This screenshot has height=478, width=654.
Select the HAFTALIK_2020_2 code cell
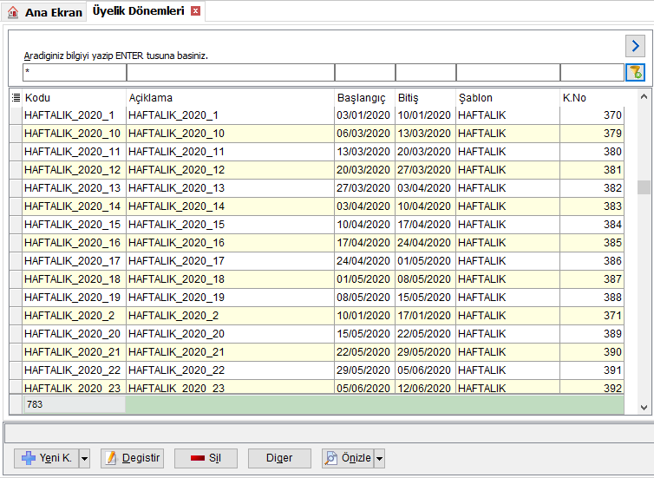75,315
